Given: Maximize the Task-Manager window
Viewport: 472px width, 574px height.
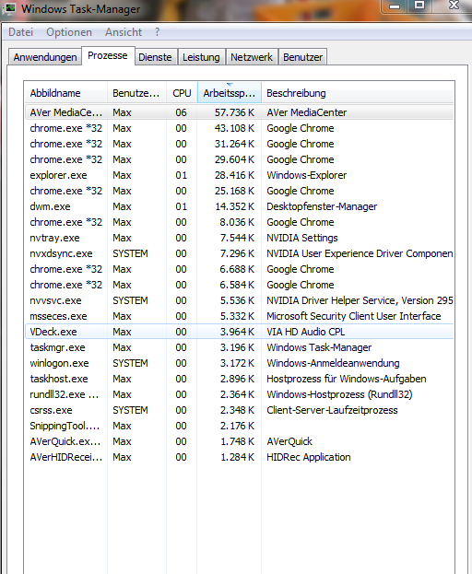Looking at the screenshot, I should coord(419,6).
